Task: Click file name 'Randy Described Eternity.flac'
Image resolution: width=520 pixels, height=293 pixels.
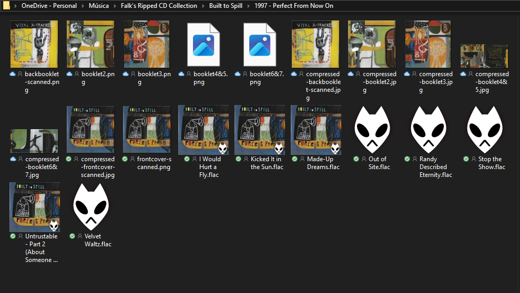Action: (436, 167)
